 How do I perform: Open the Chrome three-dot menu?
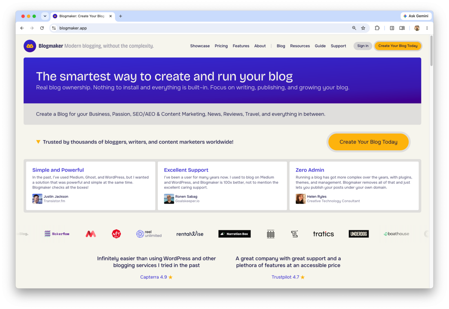(x=427, y=28)
